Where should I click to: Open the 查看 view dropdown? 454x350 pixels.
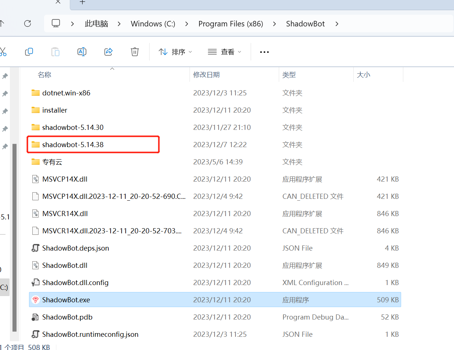[224, 52]
